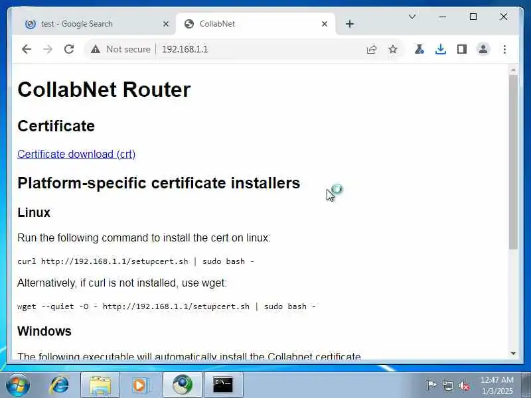The height and width of the screenshot is (398, 531).
Task: Click the Certificate download (crt) link
Action: pos(76,155)
